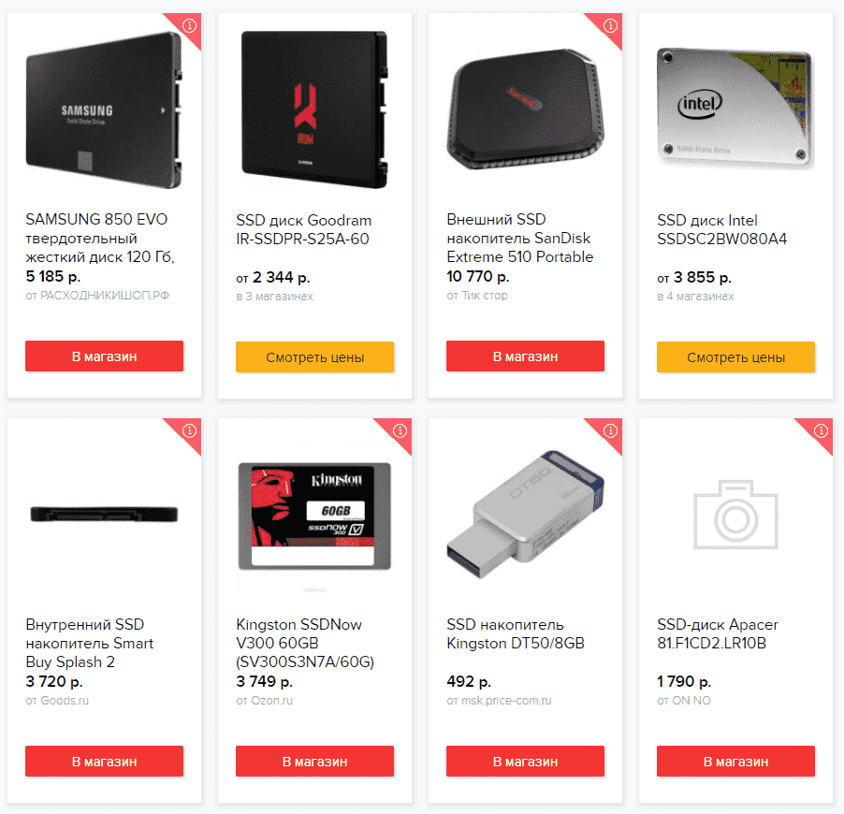
Task: Click info icon on Smart Buy Splash 2 card
Action: coord(189,430)
